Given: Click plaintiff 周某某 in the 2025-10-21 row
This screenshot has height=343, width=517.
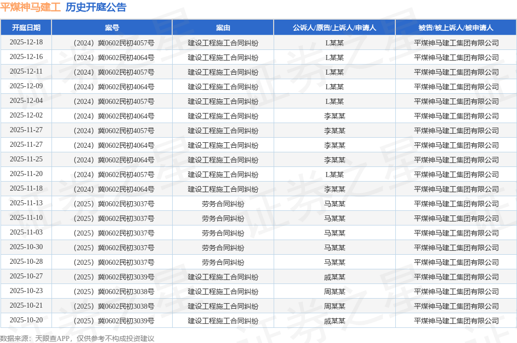Looking at the screenshot, I should point(334,306).
